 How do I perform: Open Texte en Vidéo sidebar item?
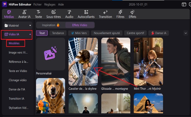point(18,71)
